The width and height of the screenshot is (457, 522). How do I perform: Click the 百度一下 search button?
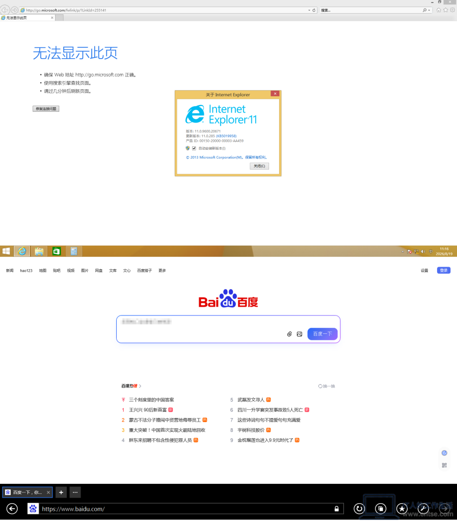pyautogui.click(x=322, y=334)
